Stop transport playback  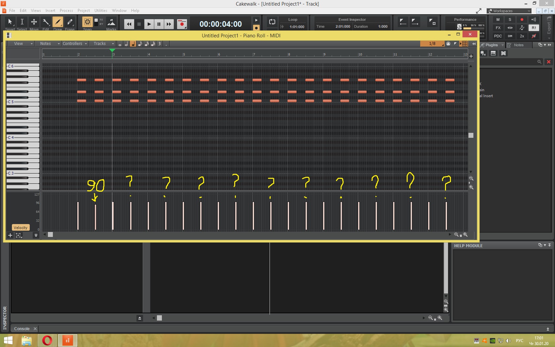coord(139,24)
